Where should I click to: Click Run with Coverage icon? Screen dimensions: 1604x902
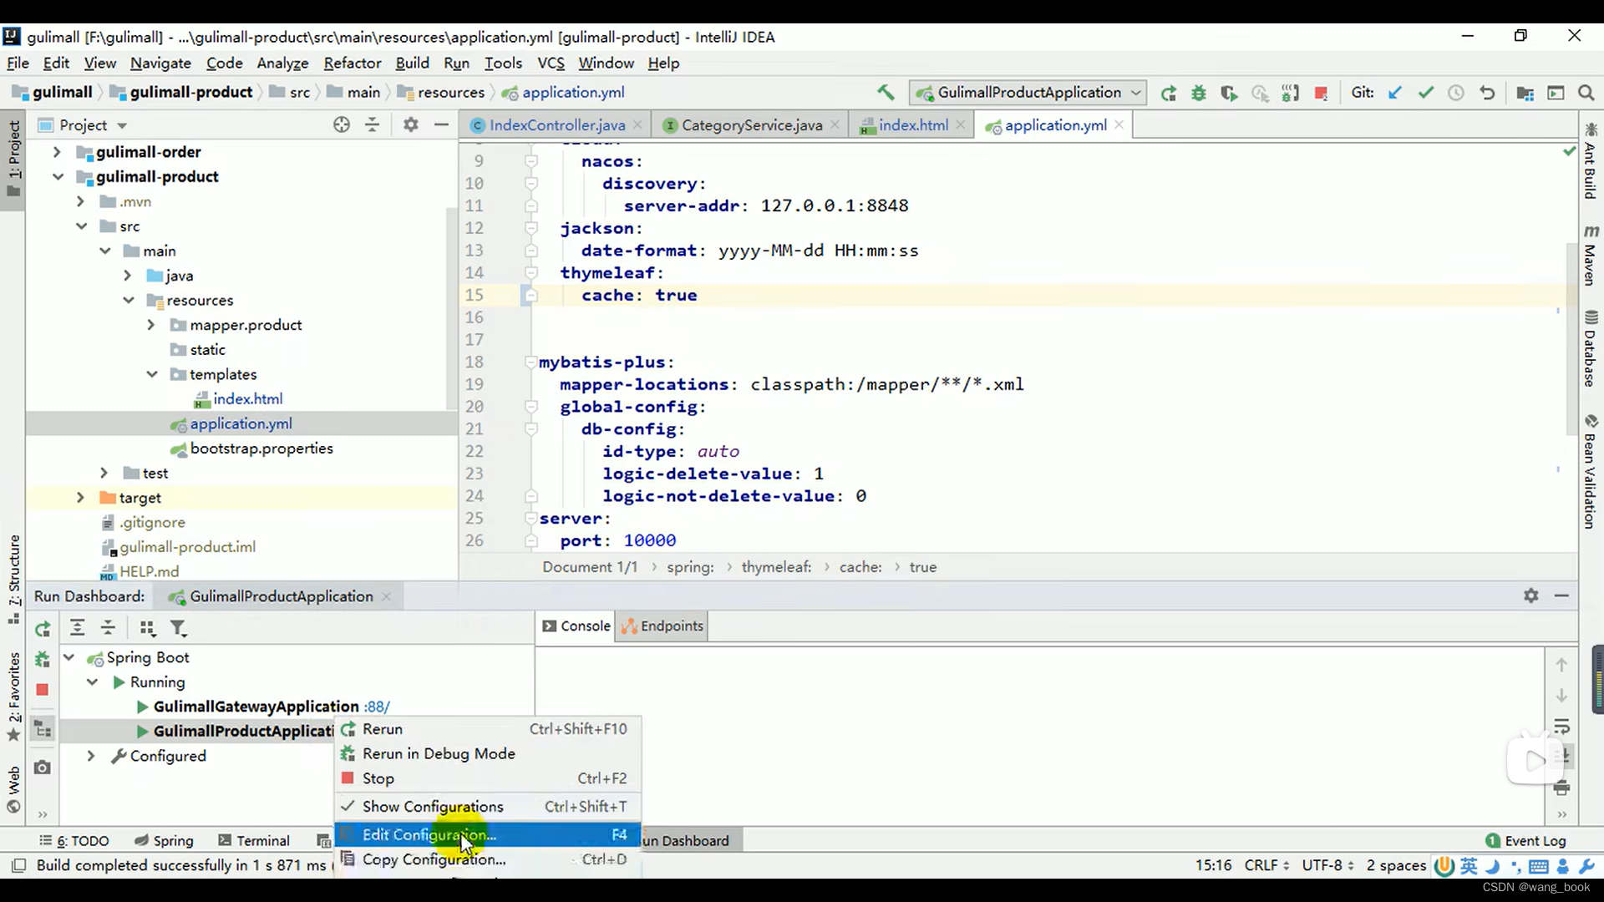(x=1229, y=93)
